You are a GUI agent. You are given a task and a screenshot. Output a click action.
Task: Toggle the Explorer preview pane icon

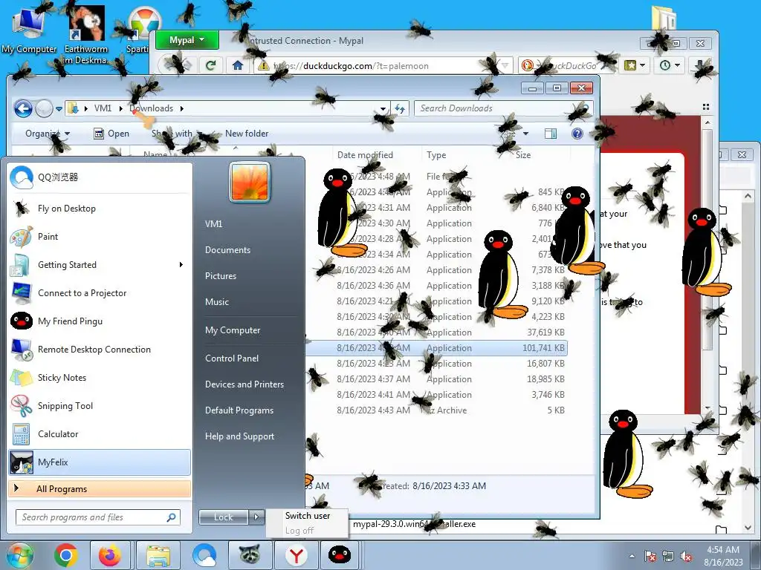pos(551,134)
